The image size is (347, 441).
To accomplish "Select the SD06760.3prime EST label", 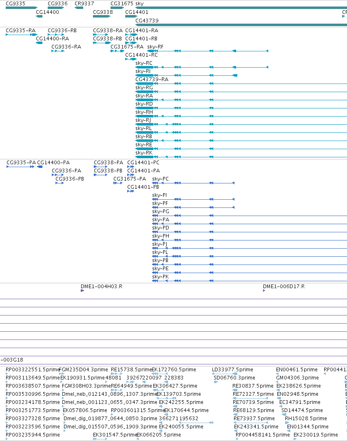I will (x=234, y=378).
